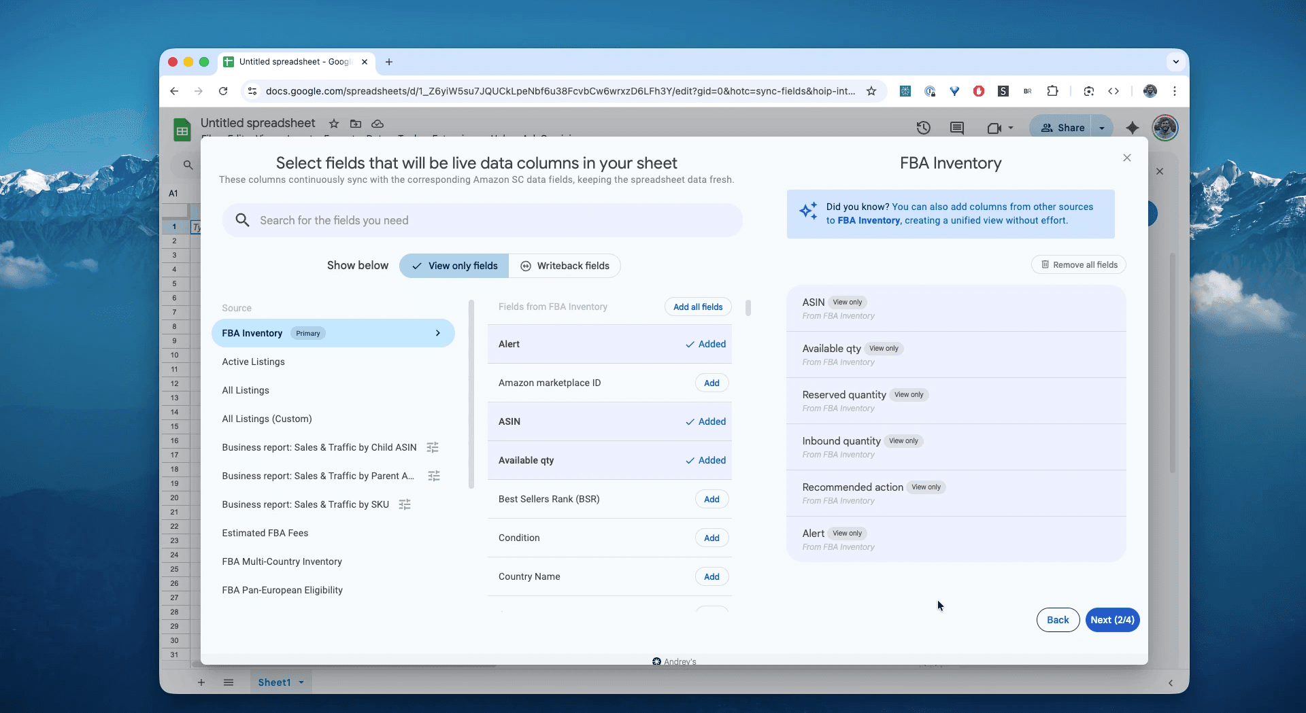Image resolution: width=1306 pixels, height=713 pixels.
Task: Select Active Listings source
Action: tap(253, 362)
